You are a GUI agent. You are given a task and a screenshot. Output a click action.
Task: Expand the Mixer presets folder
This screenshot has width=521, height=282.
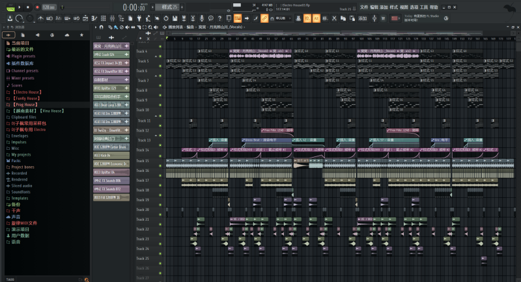point(23,78)
